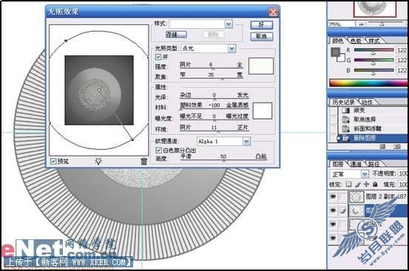Click the light bulb new-light icon
This screenshot has width=409, height=271.
point(98,161)
